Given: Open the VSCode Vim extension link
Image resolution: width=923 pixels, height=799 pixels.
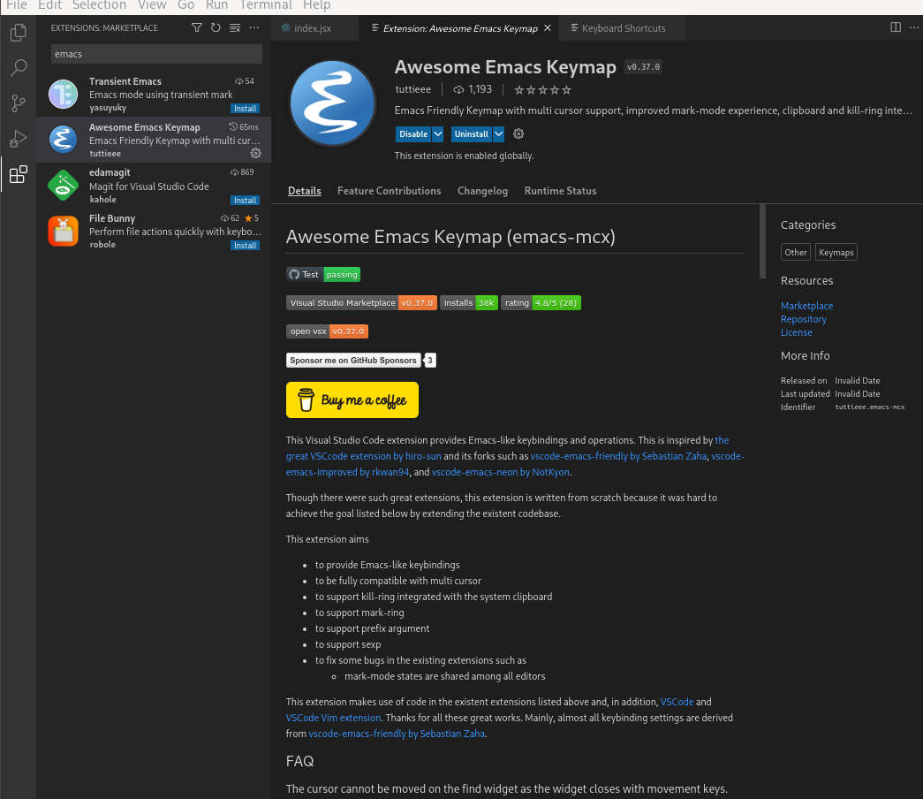Looking at the screenshot, I should tap(333, 718).
